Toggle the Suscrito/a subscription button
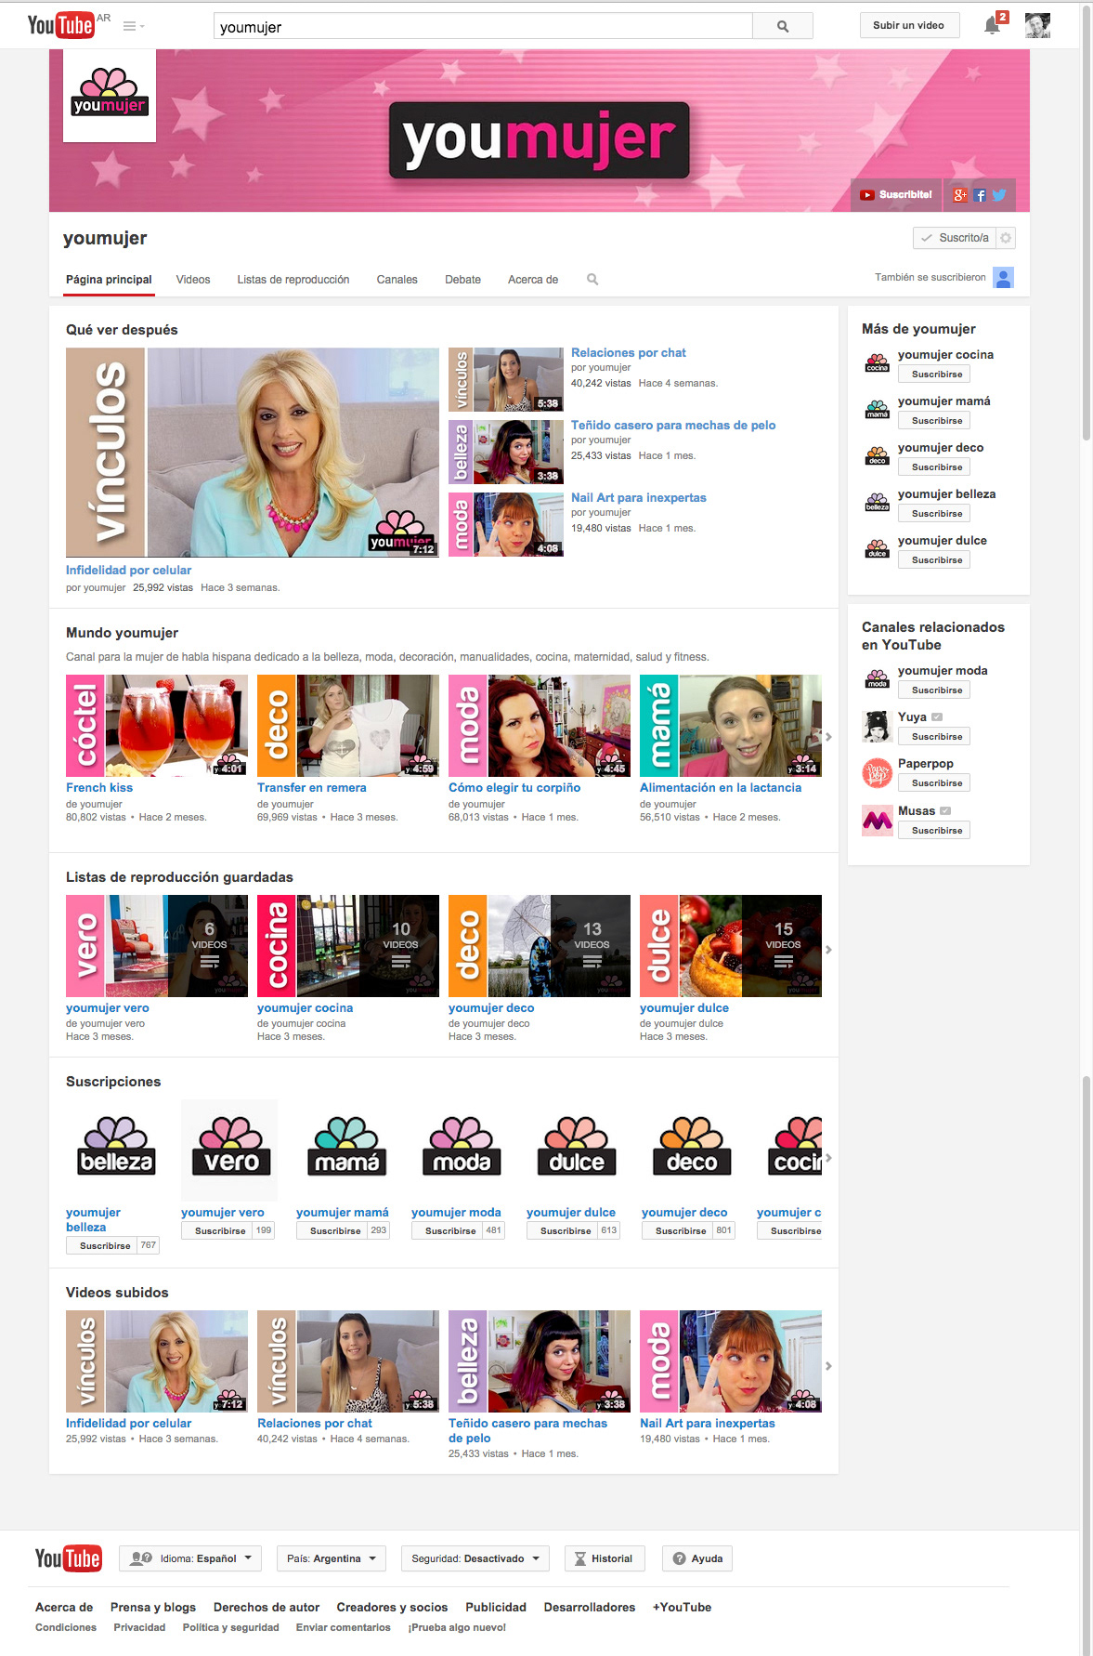1093x1656 pixels. (955, 238)
